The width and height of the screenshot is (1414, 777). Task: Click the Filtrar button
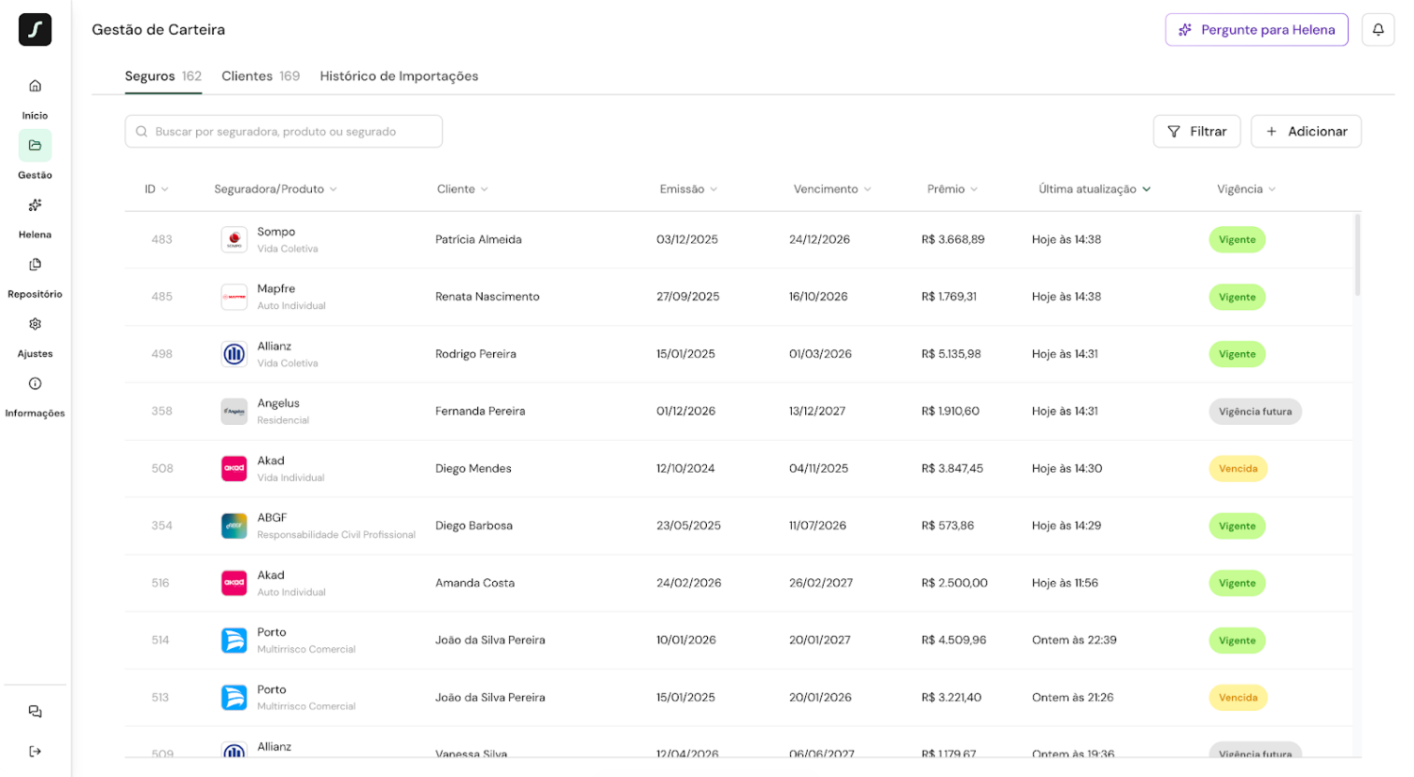coord(1196,132)
